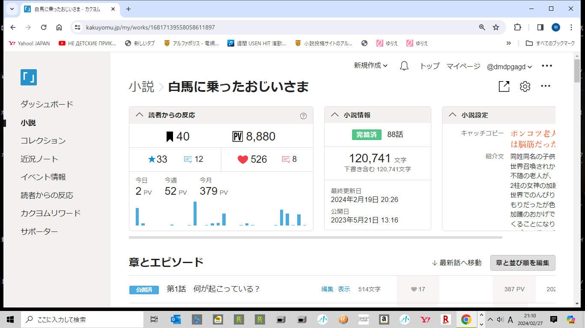Click the horizontal scrollbar under the panels
The image size is (585, 328).
click(315, 237)
